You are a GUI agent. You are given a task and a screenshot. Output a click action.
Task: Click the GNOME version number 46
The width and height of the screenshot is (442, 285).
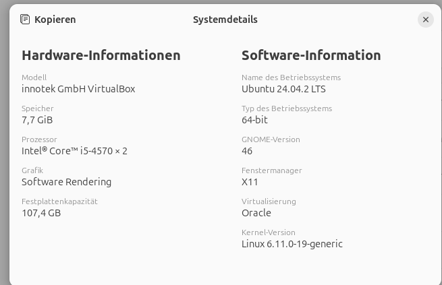point(247,151)
